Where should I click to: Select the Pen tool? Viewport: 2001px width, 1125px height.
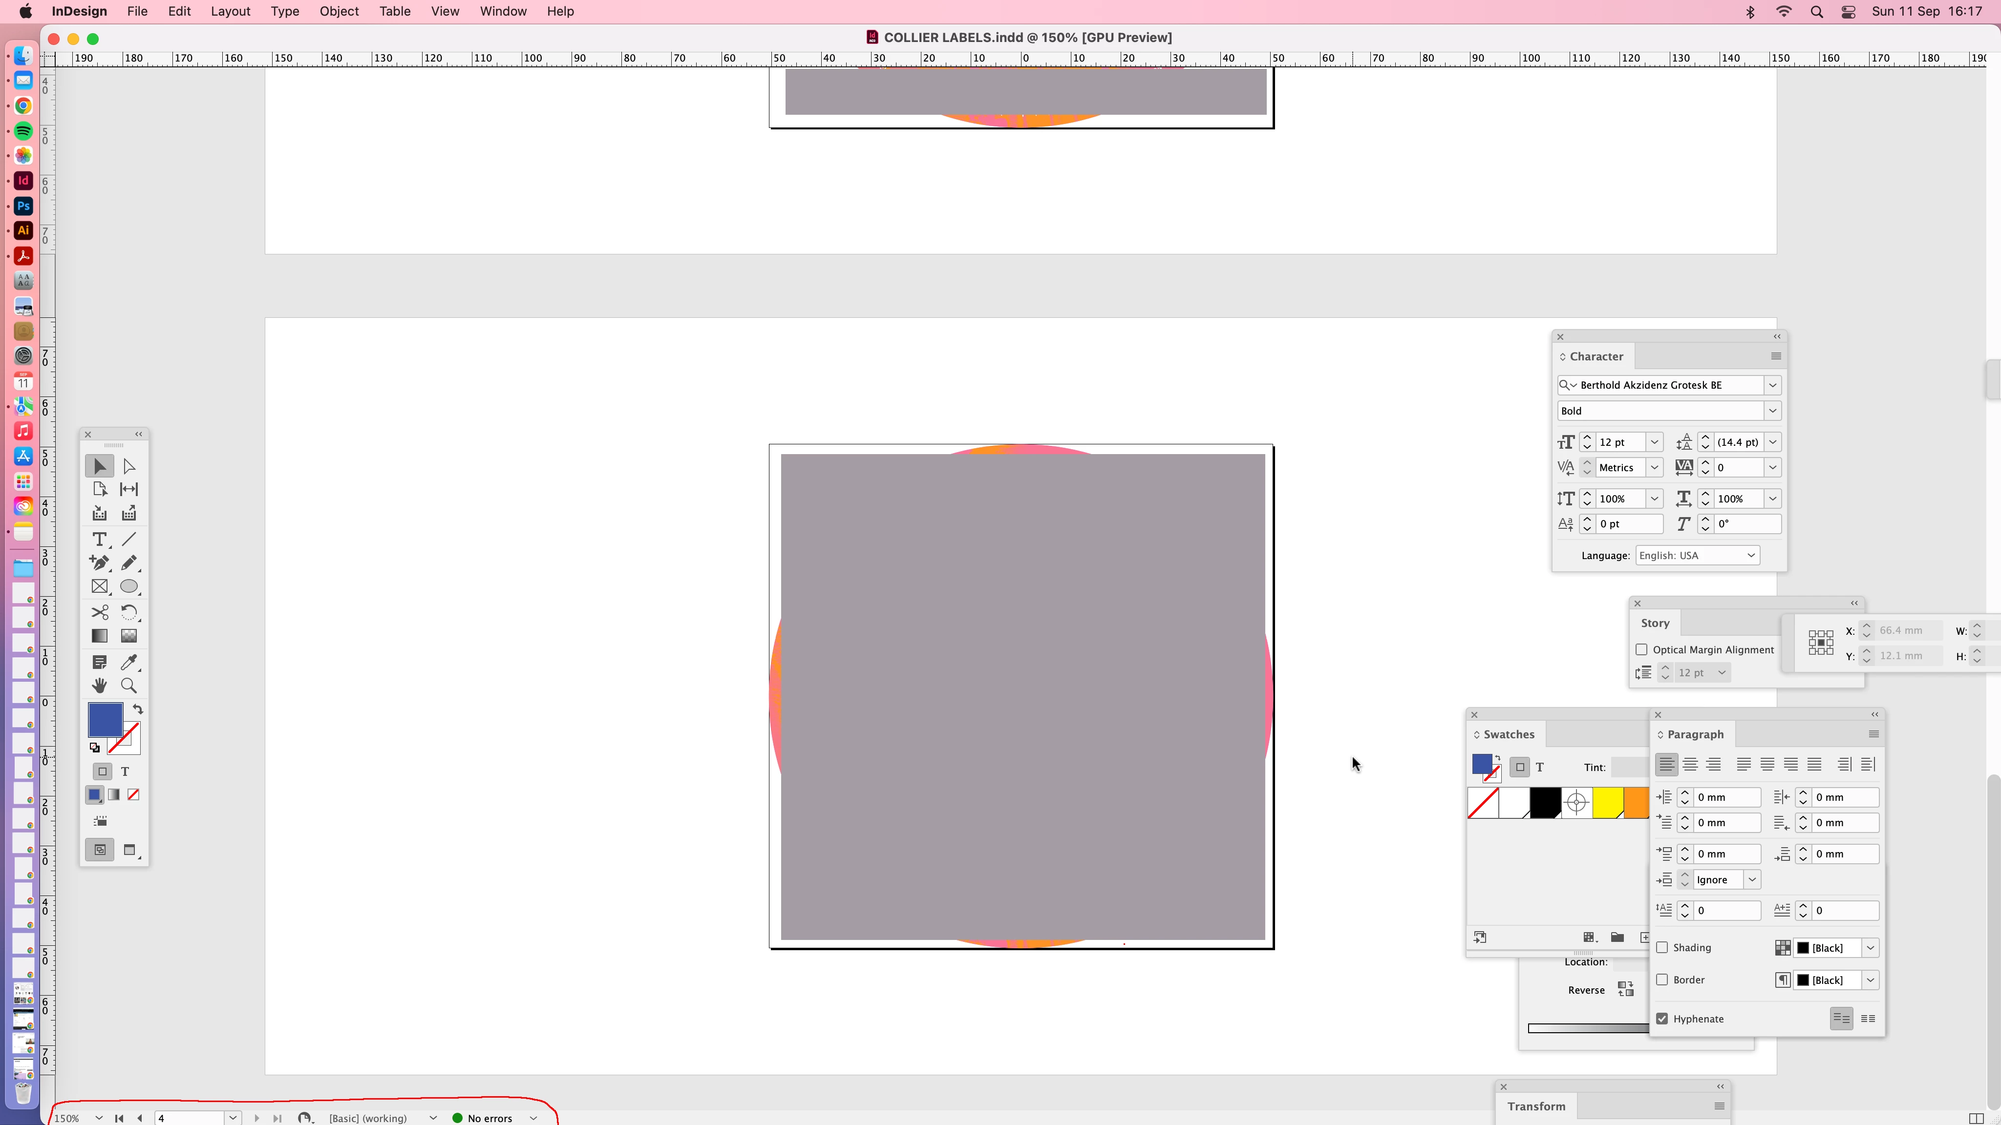100,563
